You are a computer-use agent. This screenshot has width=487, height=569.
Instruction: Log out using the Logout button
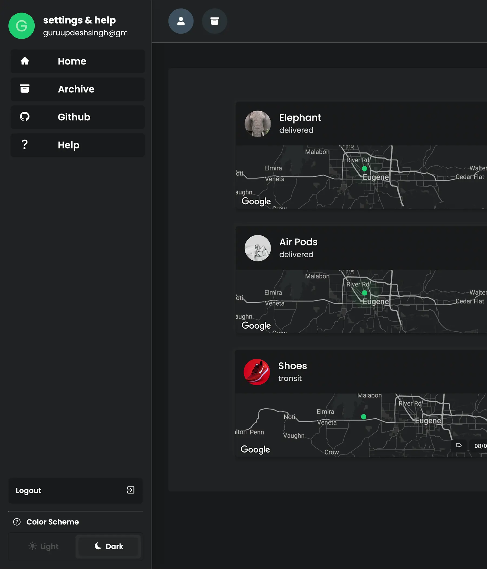[76, 490]
